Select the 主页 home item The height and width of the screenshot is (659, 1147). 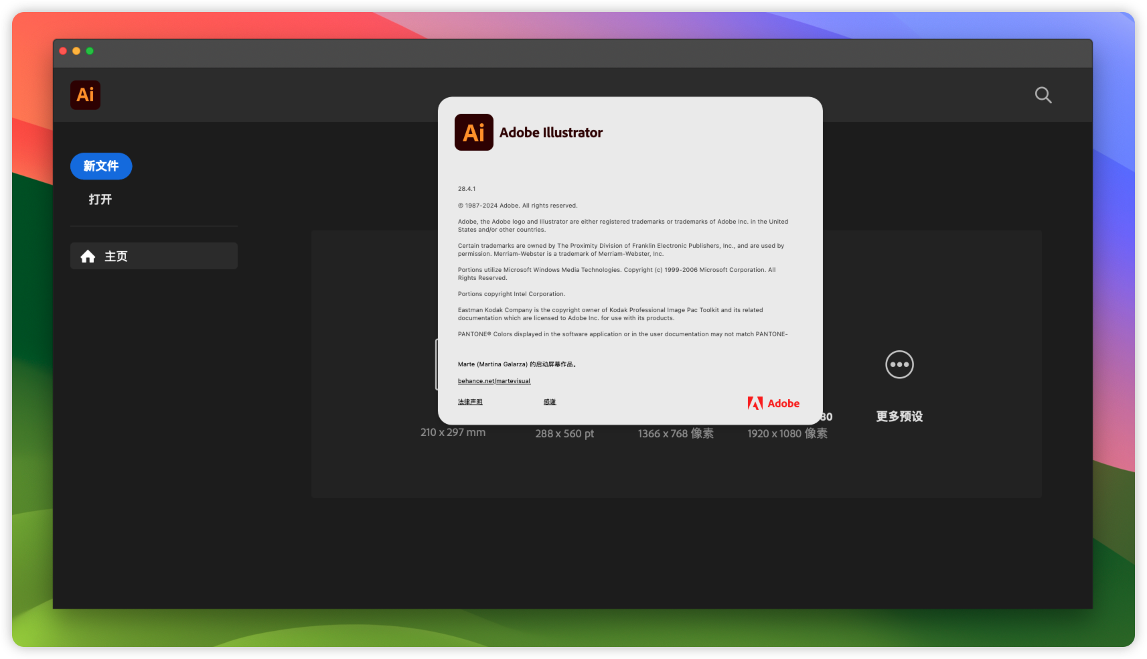[x=154, y=256]
